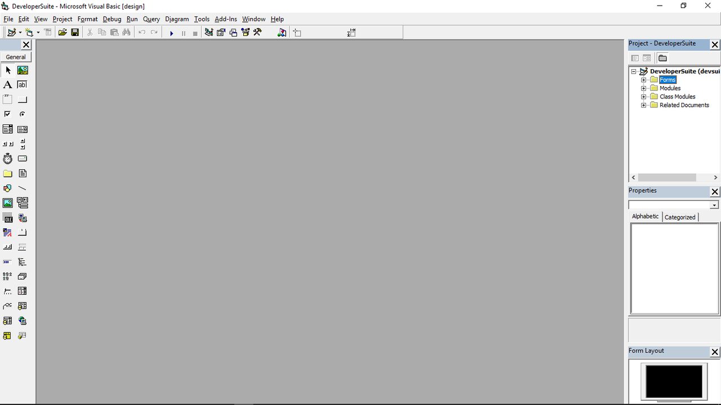The width and height of the screenshot is (721, 405).
Task: Select the Modules folder label
Action: 670,88
